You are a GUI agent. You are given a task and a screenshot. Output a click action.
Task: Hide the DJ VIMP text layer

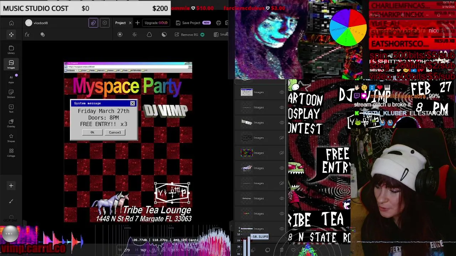282,122
